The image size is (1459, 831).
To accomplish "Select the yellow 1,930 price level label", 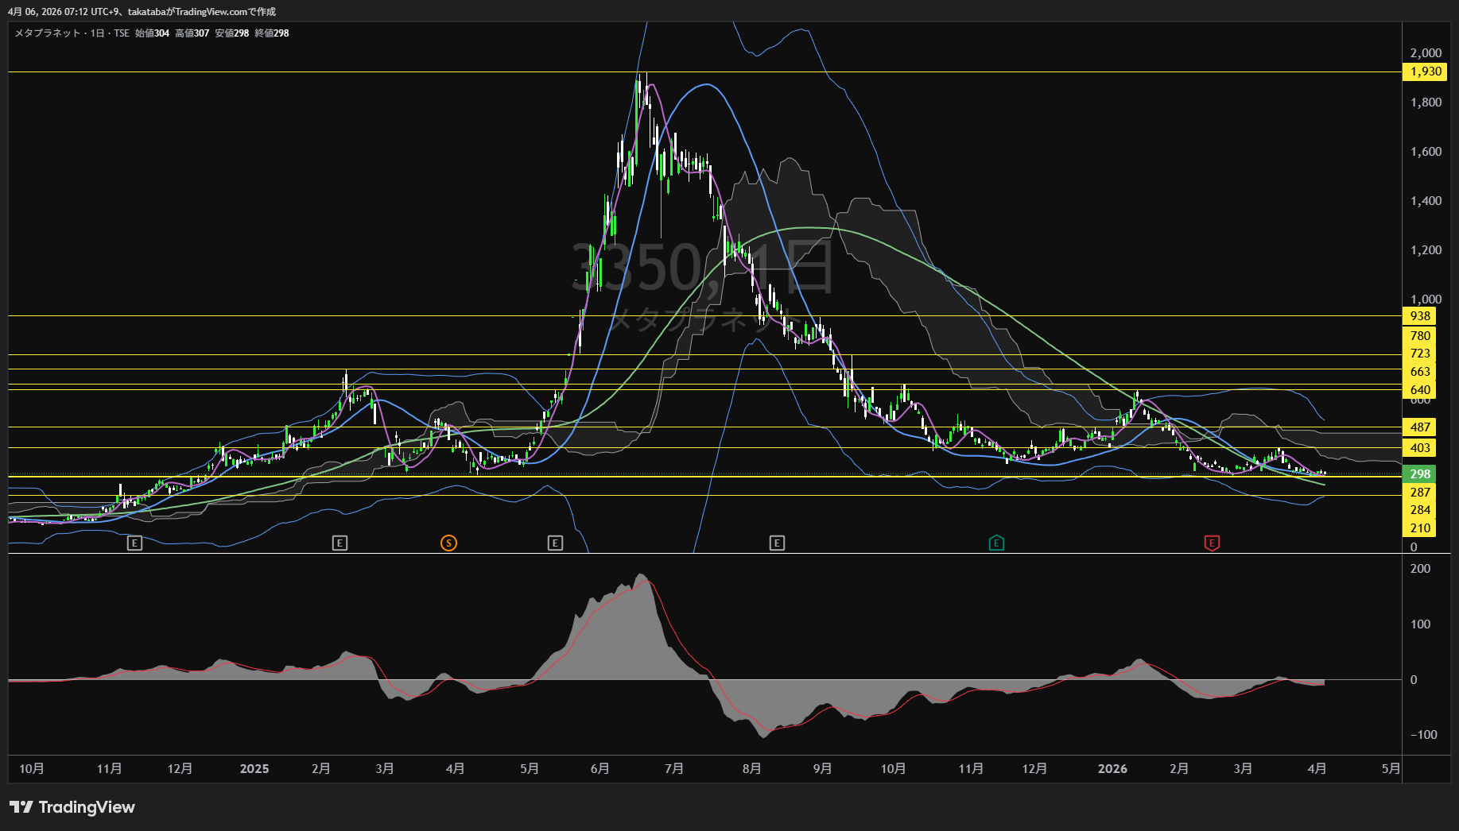I will click(1426, 72).
